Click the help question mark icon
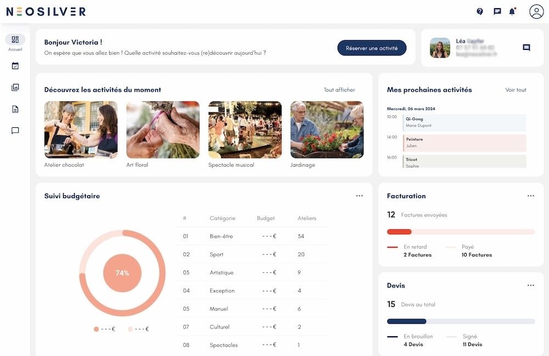This screenshot has width=549, height=356. [x=479, y=11]
